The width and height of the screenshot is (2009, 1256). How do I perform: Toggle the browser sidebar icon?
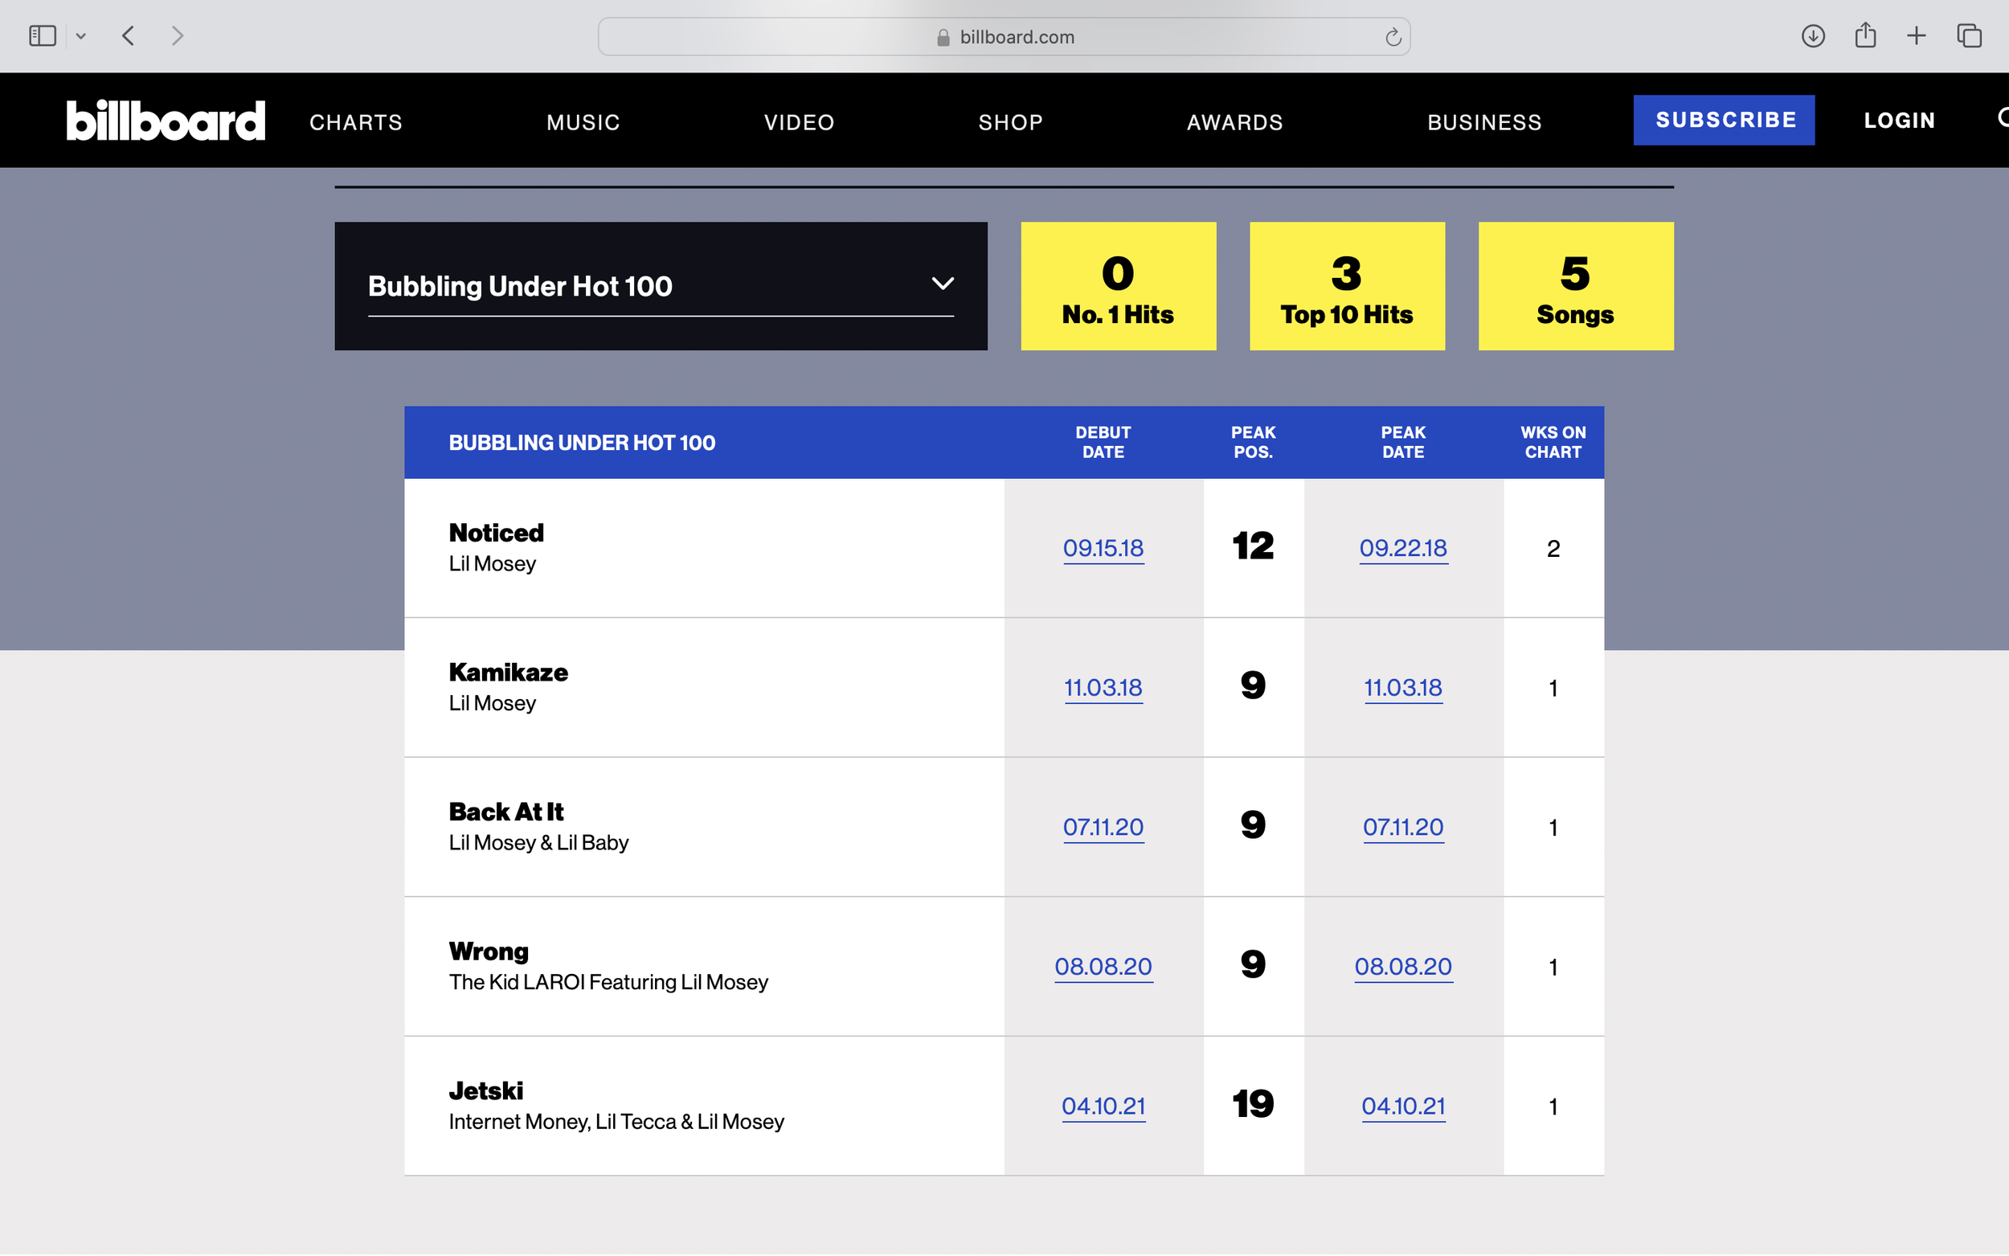tap(43, 35)
